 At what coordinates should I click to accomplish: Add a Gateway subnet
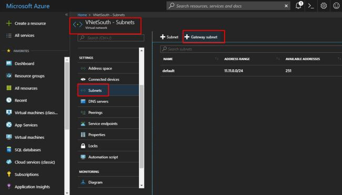(201, 37)
